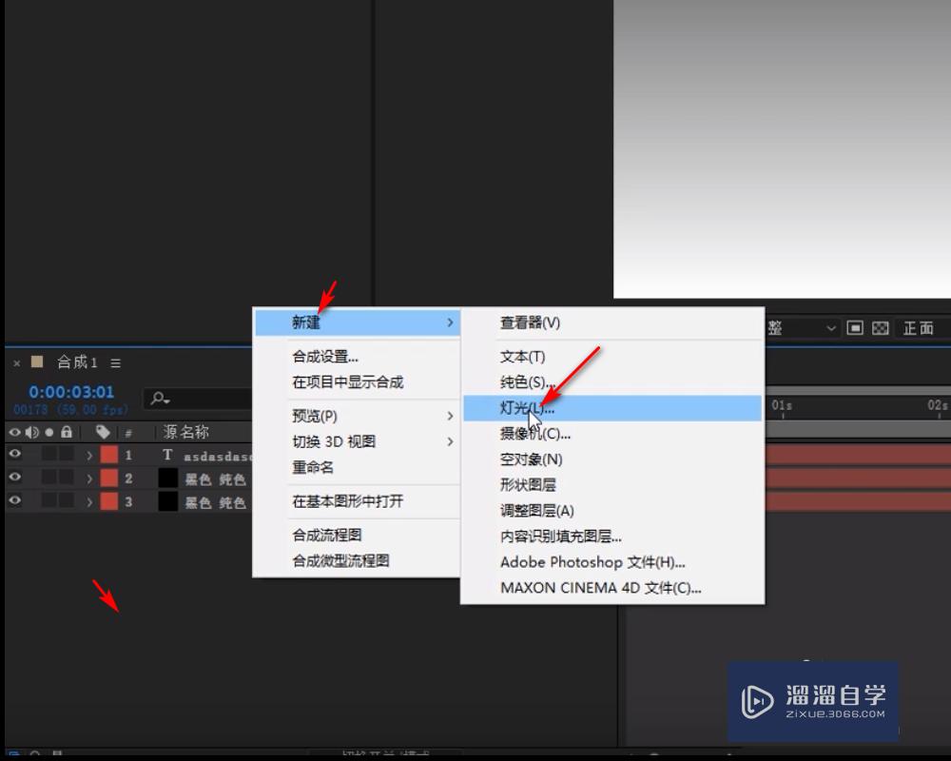Expand layer 3 disclosure arrow

[89, 502]
